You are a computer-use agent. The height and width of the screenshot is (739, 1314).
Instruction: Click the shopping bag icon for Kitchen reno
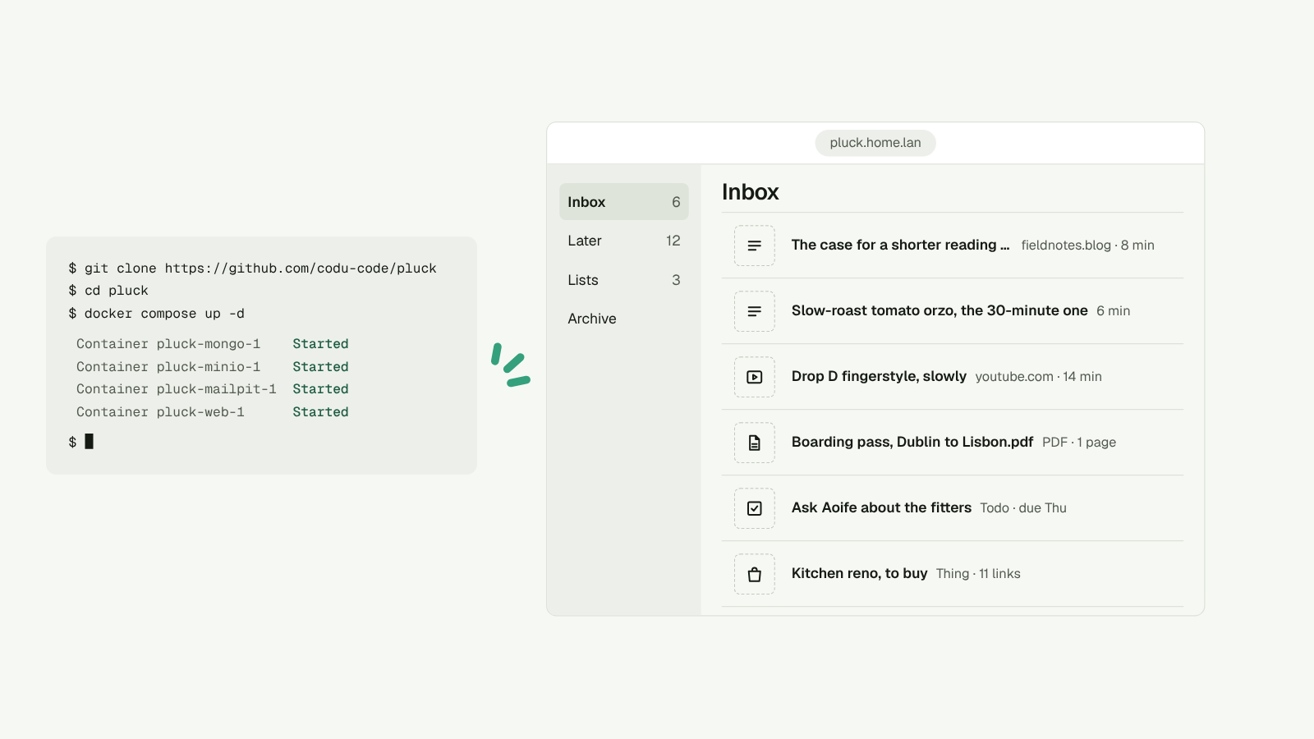[754, 574]
